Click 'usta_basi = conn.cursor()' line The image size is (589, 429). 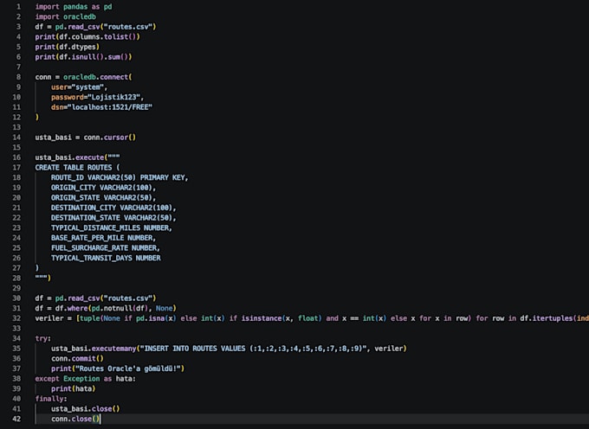[85, 138]
